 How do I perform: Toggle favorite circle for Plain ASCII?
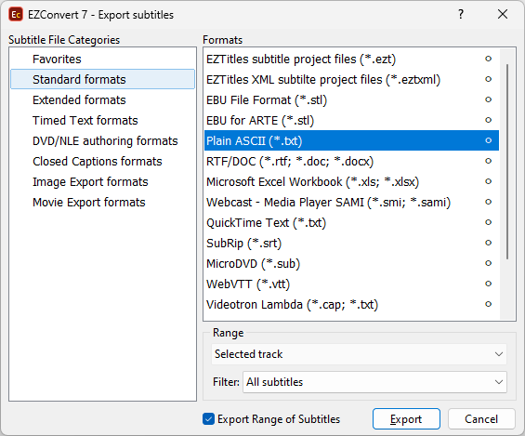tap(488, 140)
